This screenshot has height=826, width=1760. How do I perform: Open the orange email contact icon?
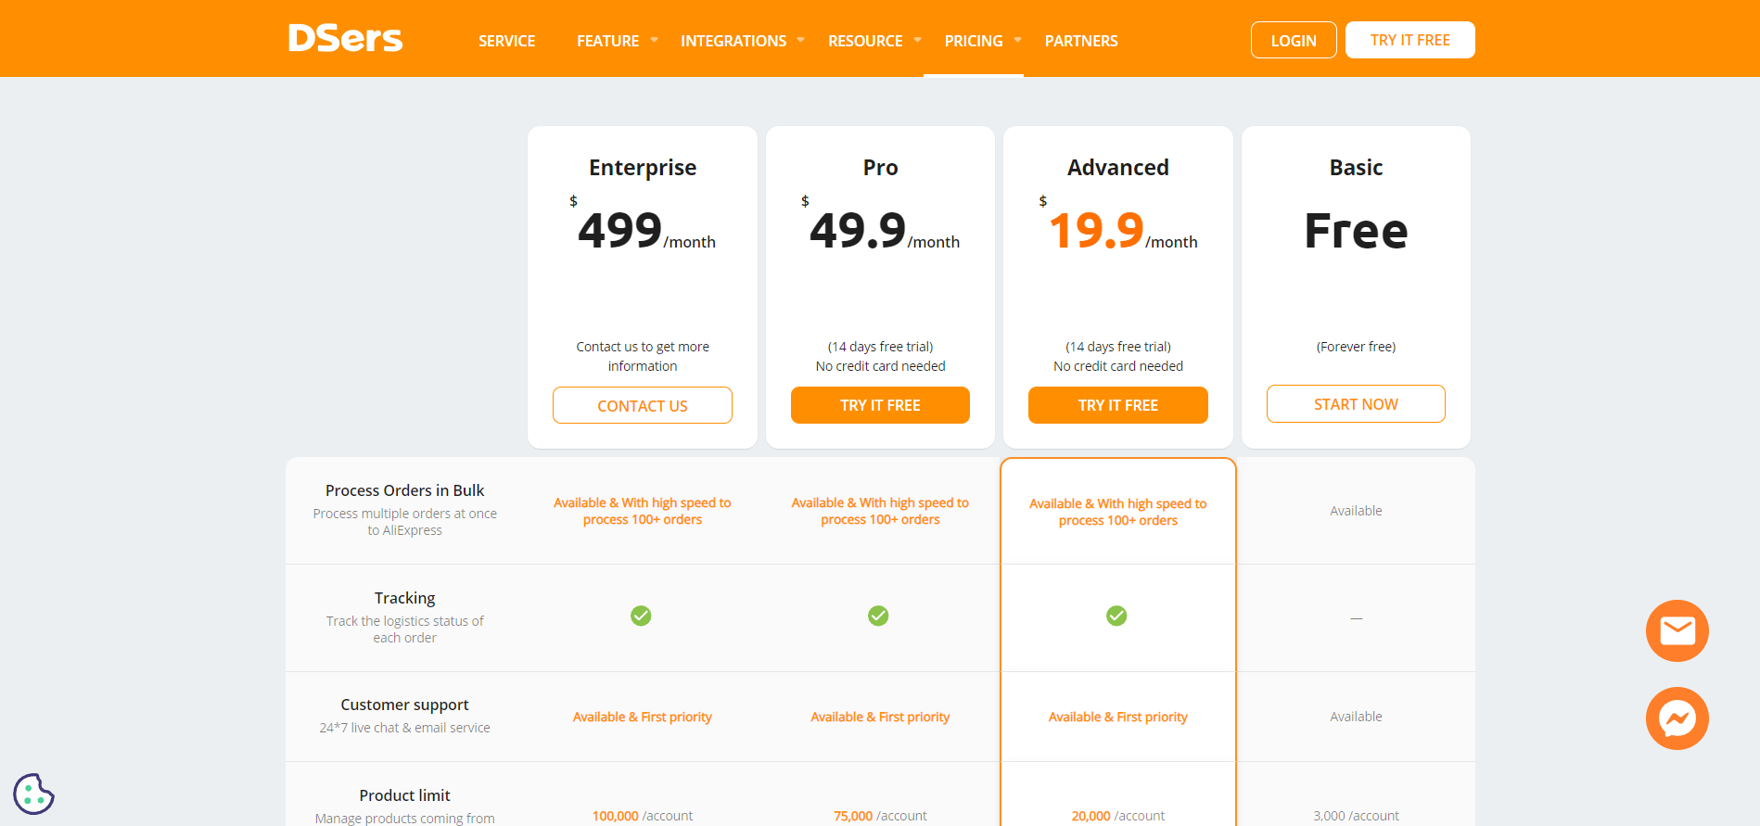pos(1677,631)
